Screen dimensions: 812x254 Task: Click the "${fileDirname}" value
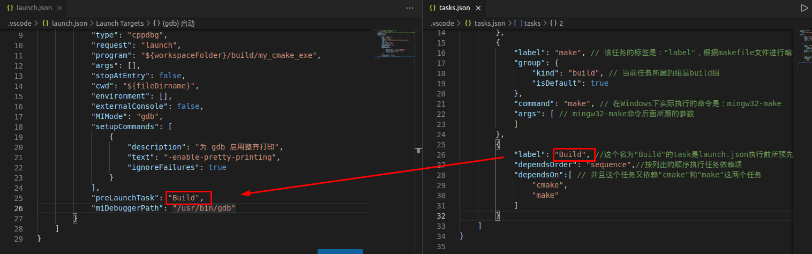pos(157,86)
